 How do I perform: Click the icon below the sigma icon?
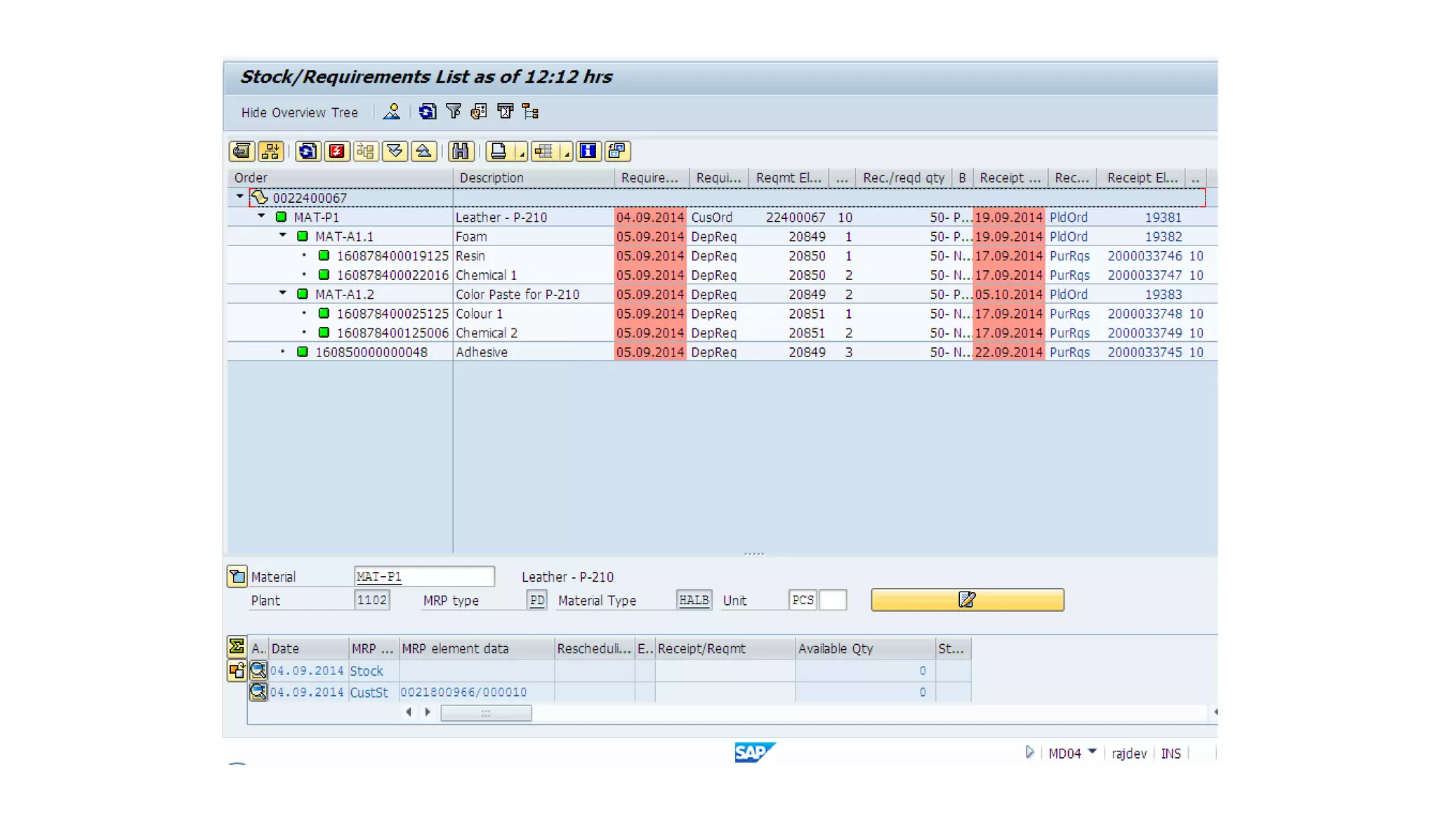tap(237, 671)
